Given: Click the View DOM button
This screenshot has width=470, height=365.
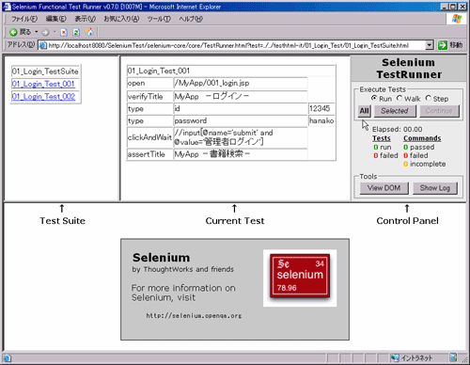Looking at the screenshot, I should pyautogui.click(x=384, y=188).
